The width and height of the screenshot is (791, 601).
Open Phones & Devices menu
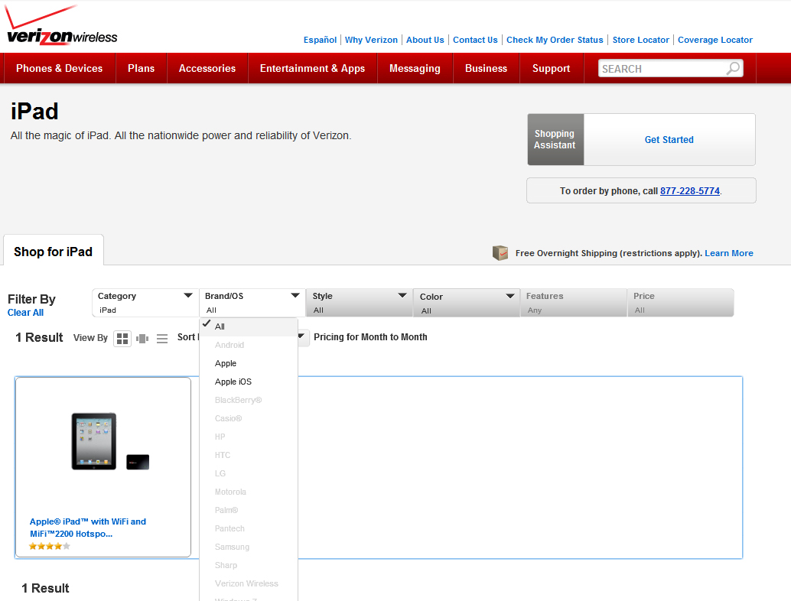click(60, 68)
